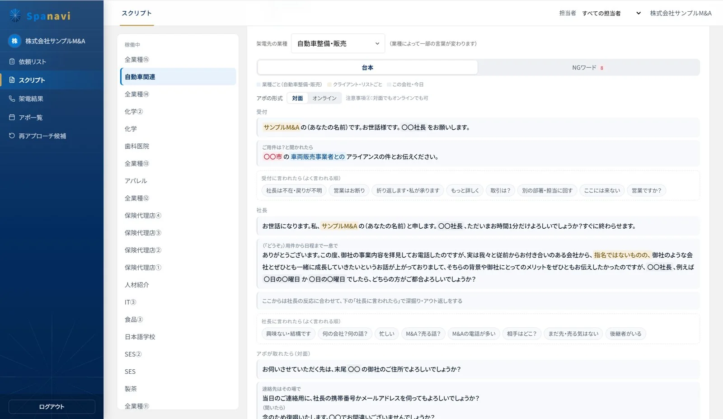Select 自動車関連 in script list

pos(178,77)
